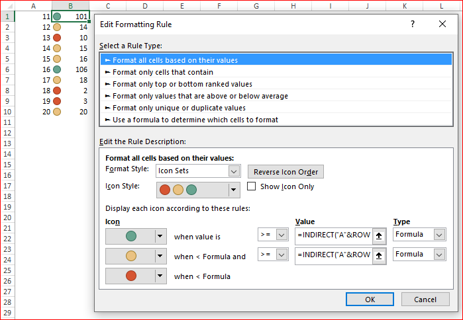
Task: Click cell B6 value 106
Action: pos(81,69)
